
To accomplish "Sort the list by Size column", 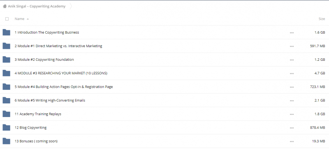I will 322,19.
